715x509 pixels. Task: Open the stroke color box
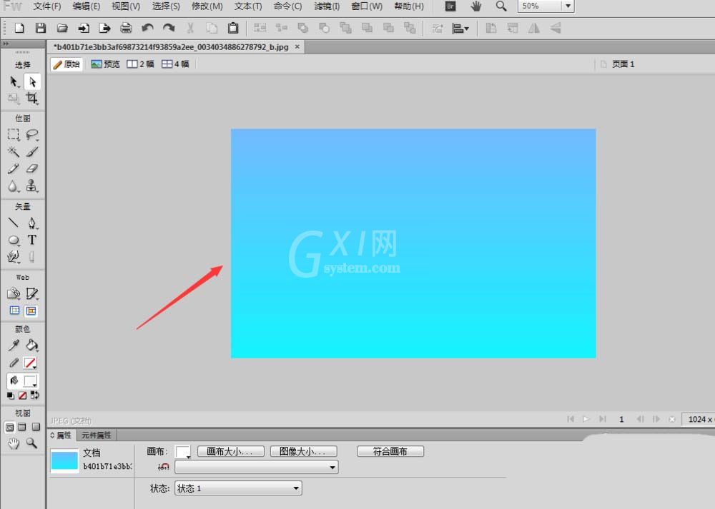pos(30,363)
